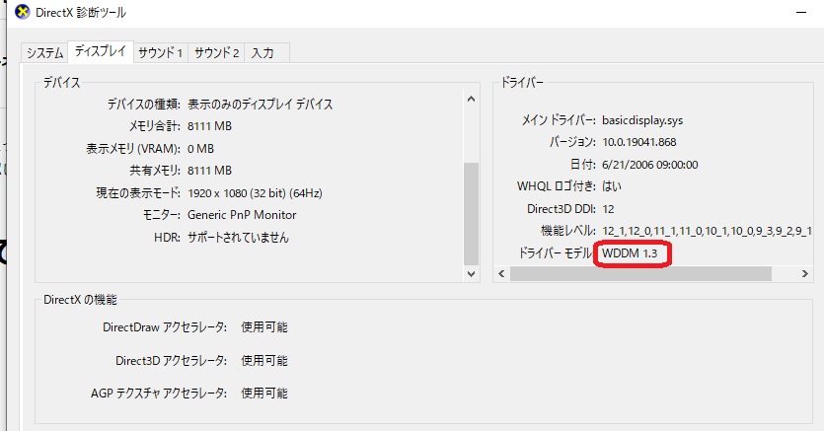The height and width of the screenshot is (431, 824).
Task: Click the Generic PnP Monitor entry
Action: [241, 215]
